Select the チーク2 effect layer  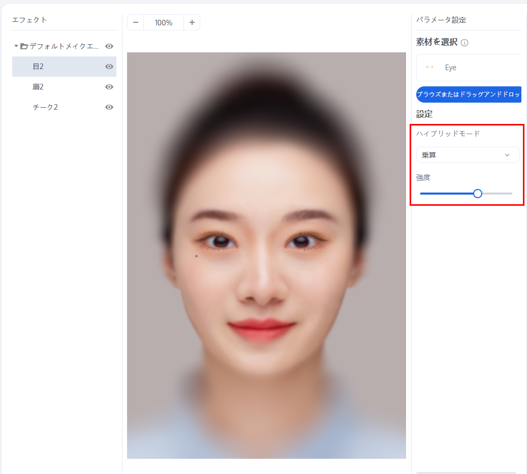(64, 107)
